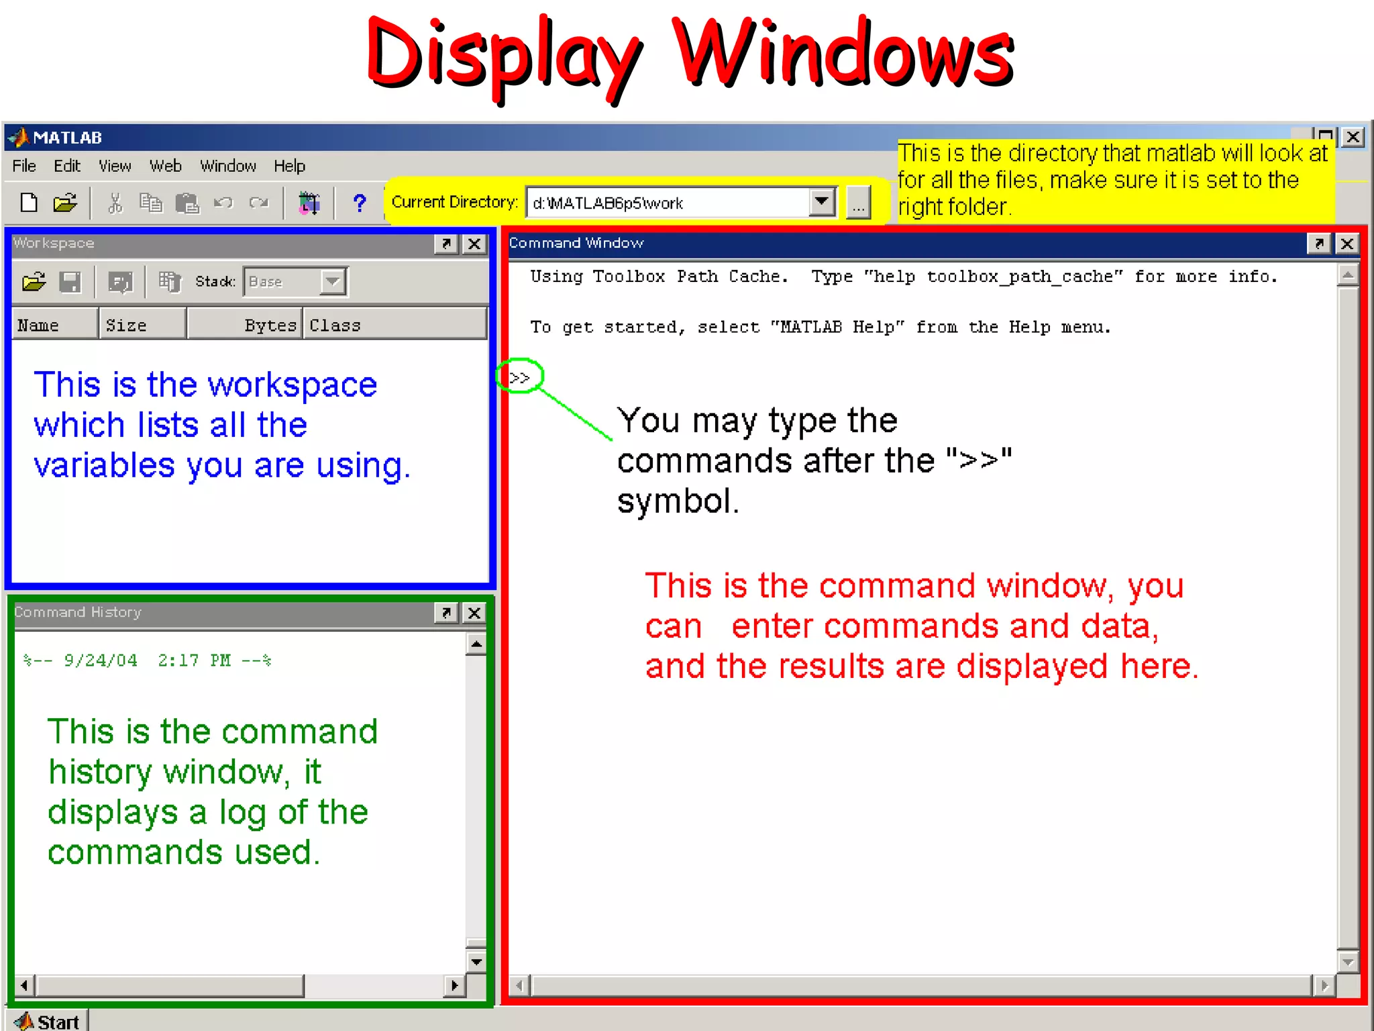The width and height of the screenshot is (1374, 1031).
Task: Sort Workspace by Size column header
Action: point(143,325)
